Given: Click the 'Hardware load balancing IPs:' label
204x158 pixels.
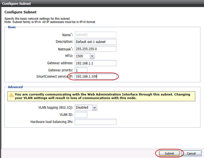Looking at the screenshot, I should 52,122.
